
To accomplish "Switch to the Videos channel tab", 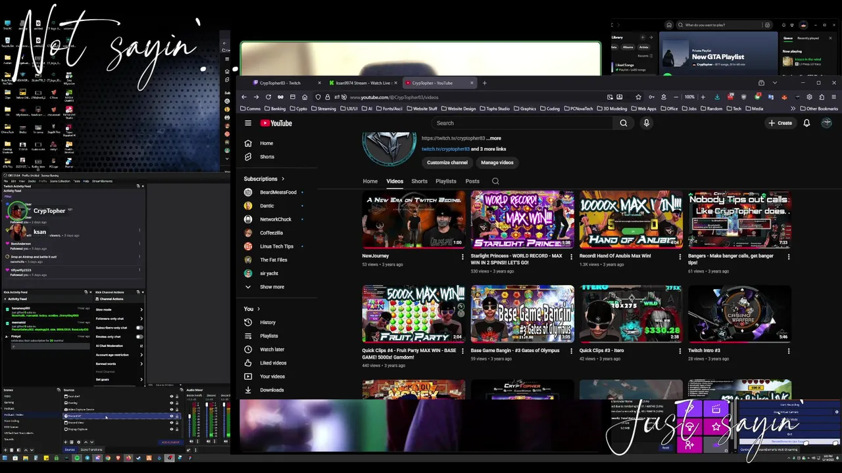I will click(x=395, y=181).
